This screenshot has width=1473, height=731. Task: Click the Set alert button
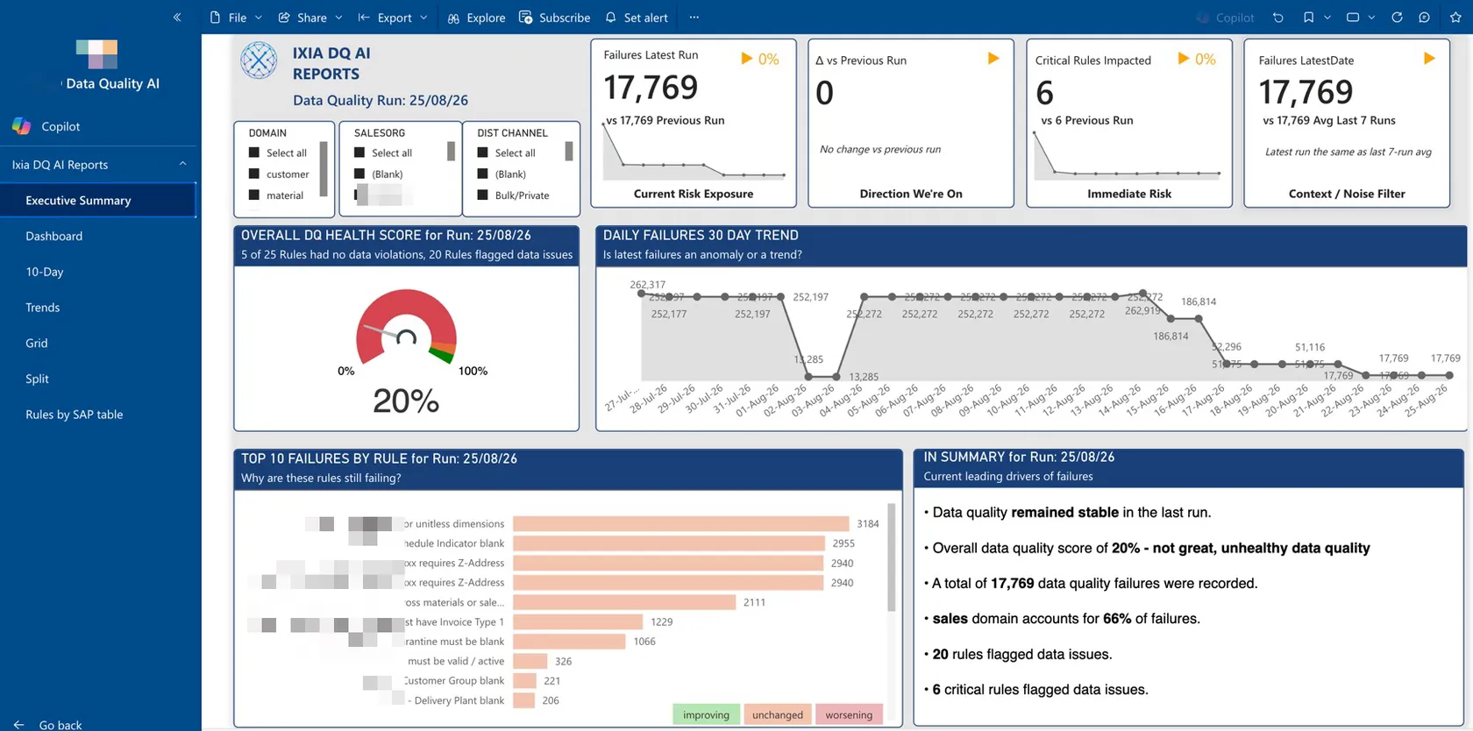point(637,18)
